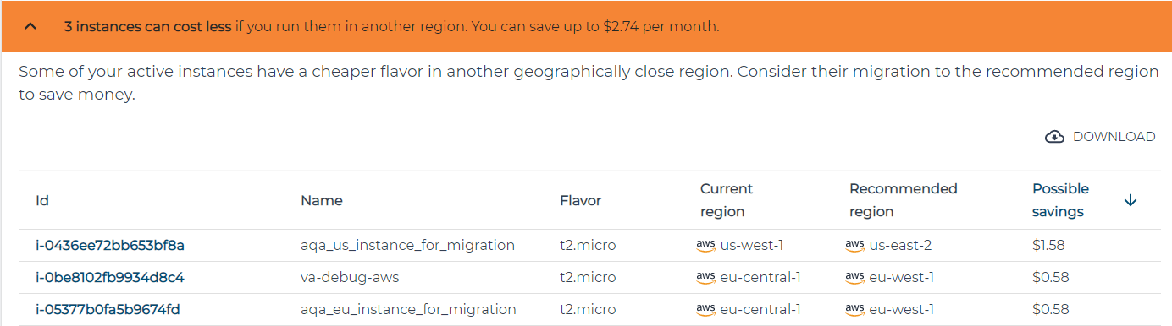Screen dimensions: 1172x326
Task: Click AWS icon beside us-west-1
Action: point(705,246)
